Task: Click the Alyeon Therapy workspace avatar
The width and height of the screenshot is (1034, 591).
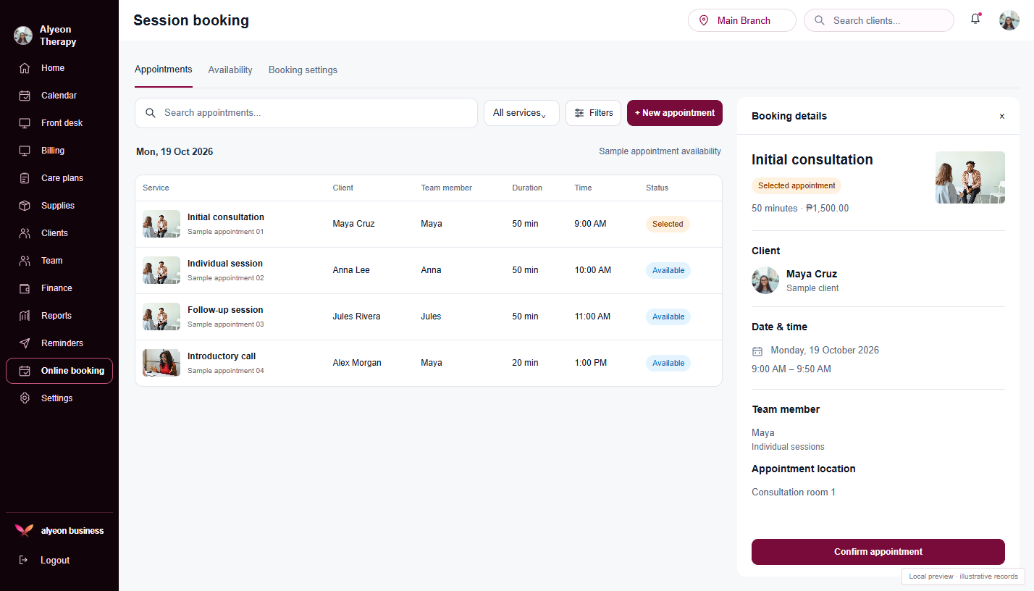Action: coord(23,35)
